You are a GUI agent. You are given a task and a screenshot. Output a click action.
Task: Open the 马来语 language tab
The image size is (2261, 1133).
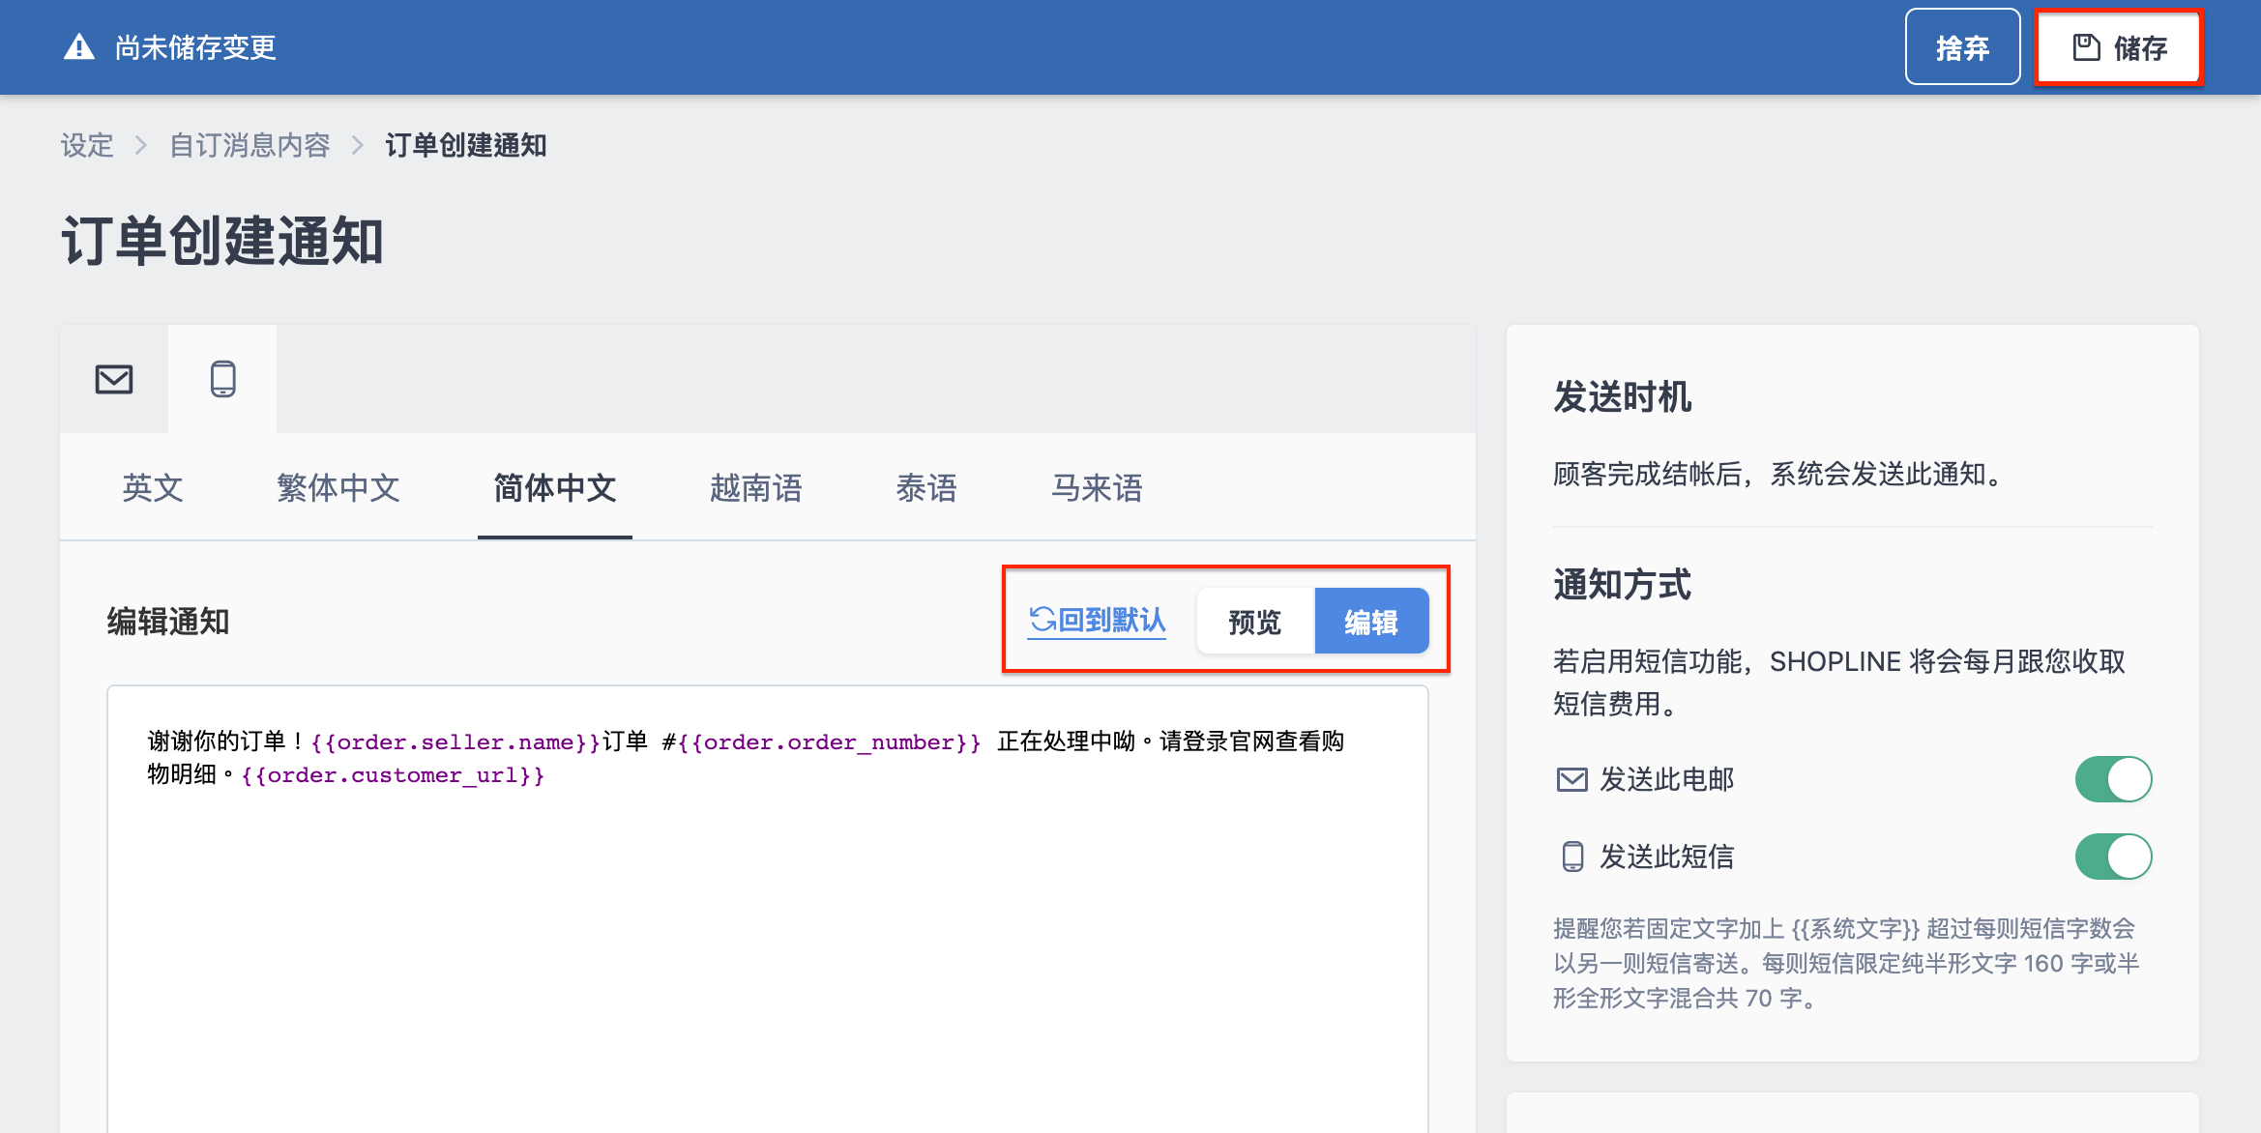(1097, 487)
